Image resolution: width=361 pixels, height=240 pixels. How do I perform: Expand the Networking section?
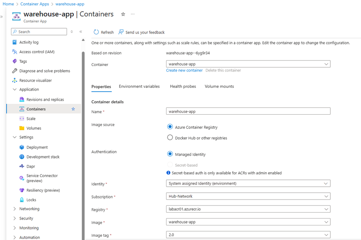point(15,209)
